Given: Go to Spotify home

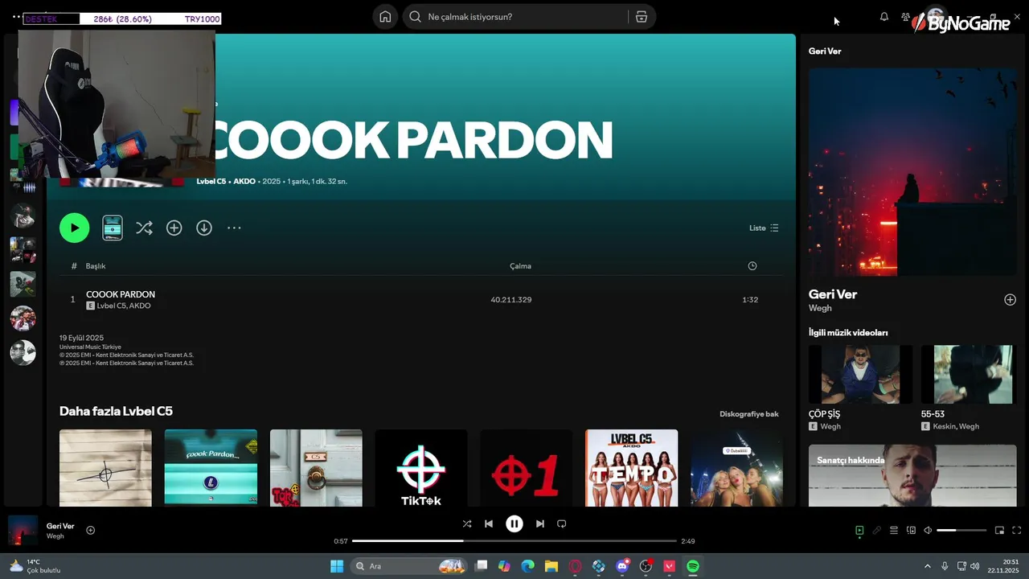Looking at the screenshot, I should (x=385, y=17).
